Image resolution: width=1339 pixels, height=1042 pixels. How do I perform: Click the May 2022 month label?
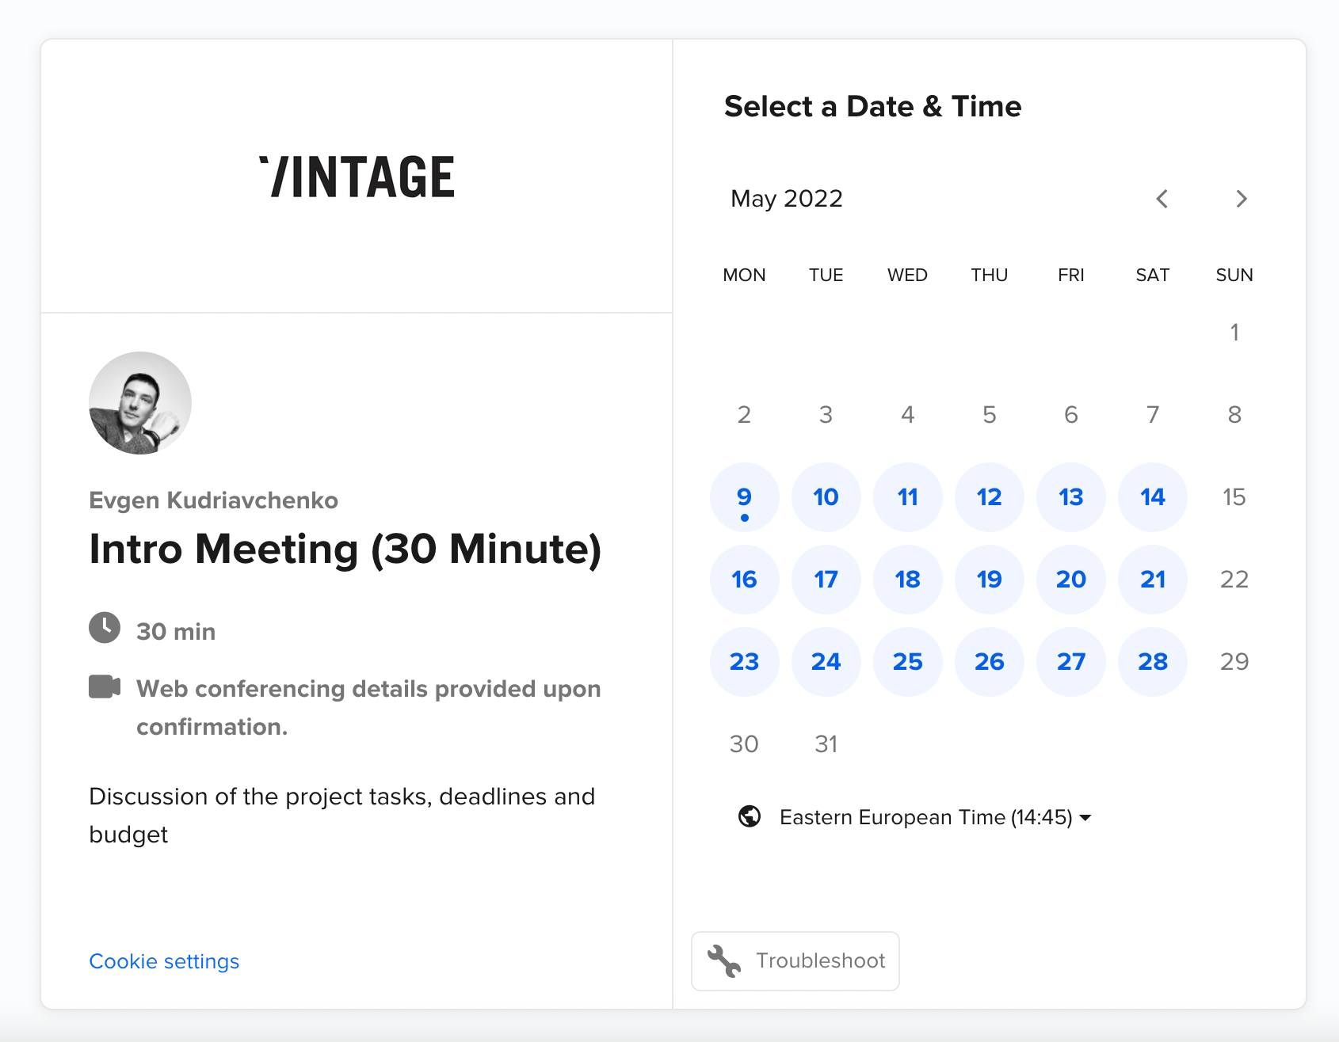[787, 199]
